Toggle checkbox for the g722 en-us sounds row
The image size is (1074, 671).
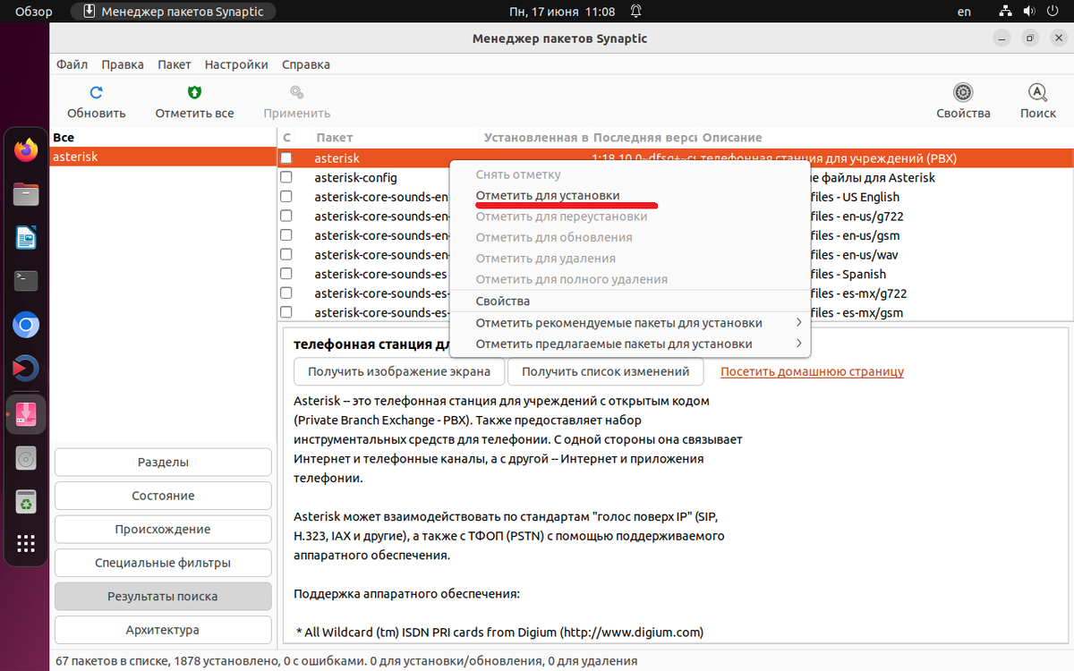(x=286, y=216)
